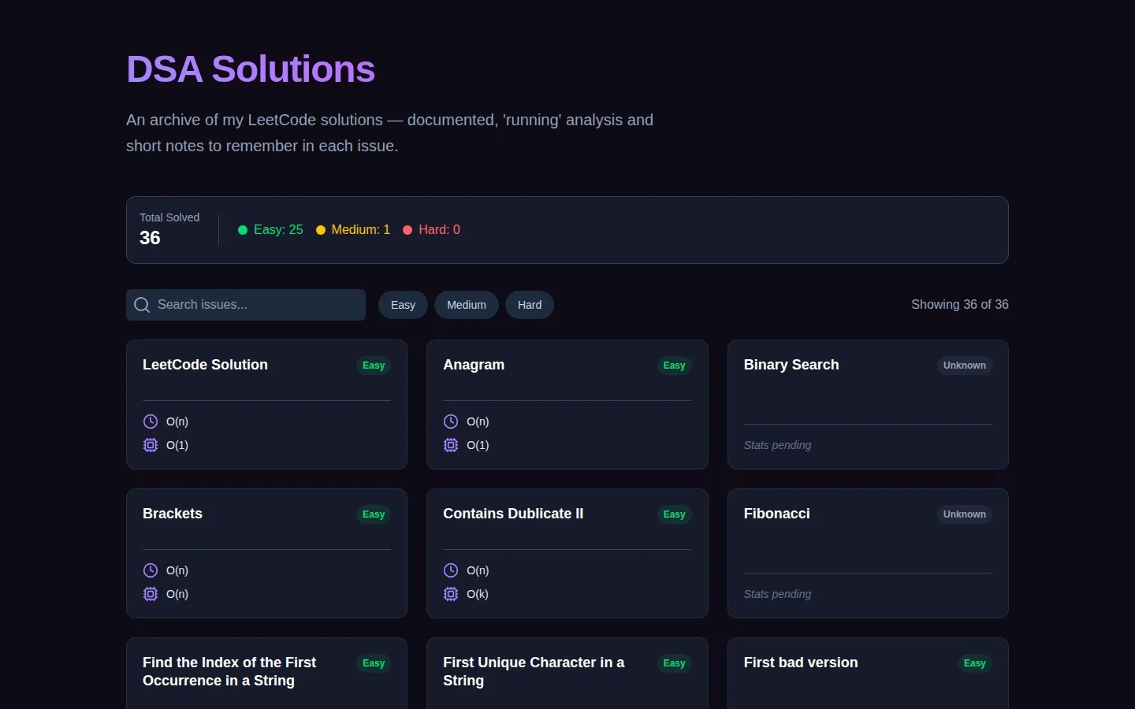Click the chip icon on Contains Dublicate II card

click(x=451, y=594)
